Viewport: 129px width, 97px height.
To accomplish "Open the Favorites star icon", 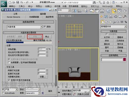I will 108,3.
